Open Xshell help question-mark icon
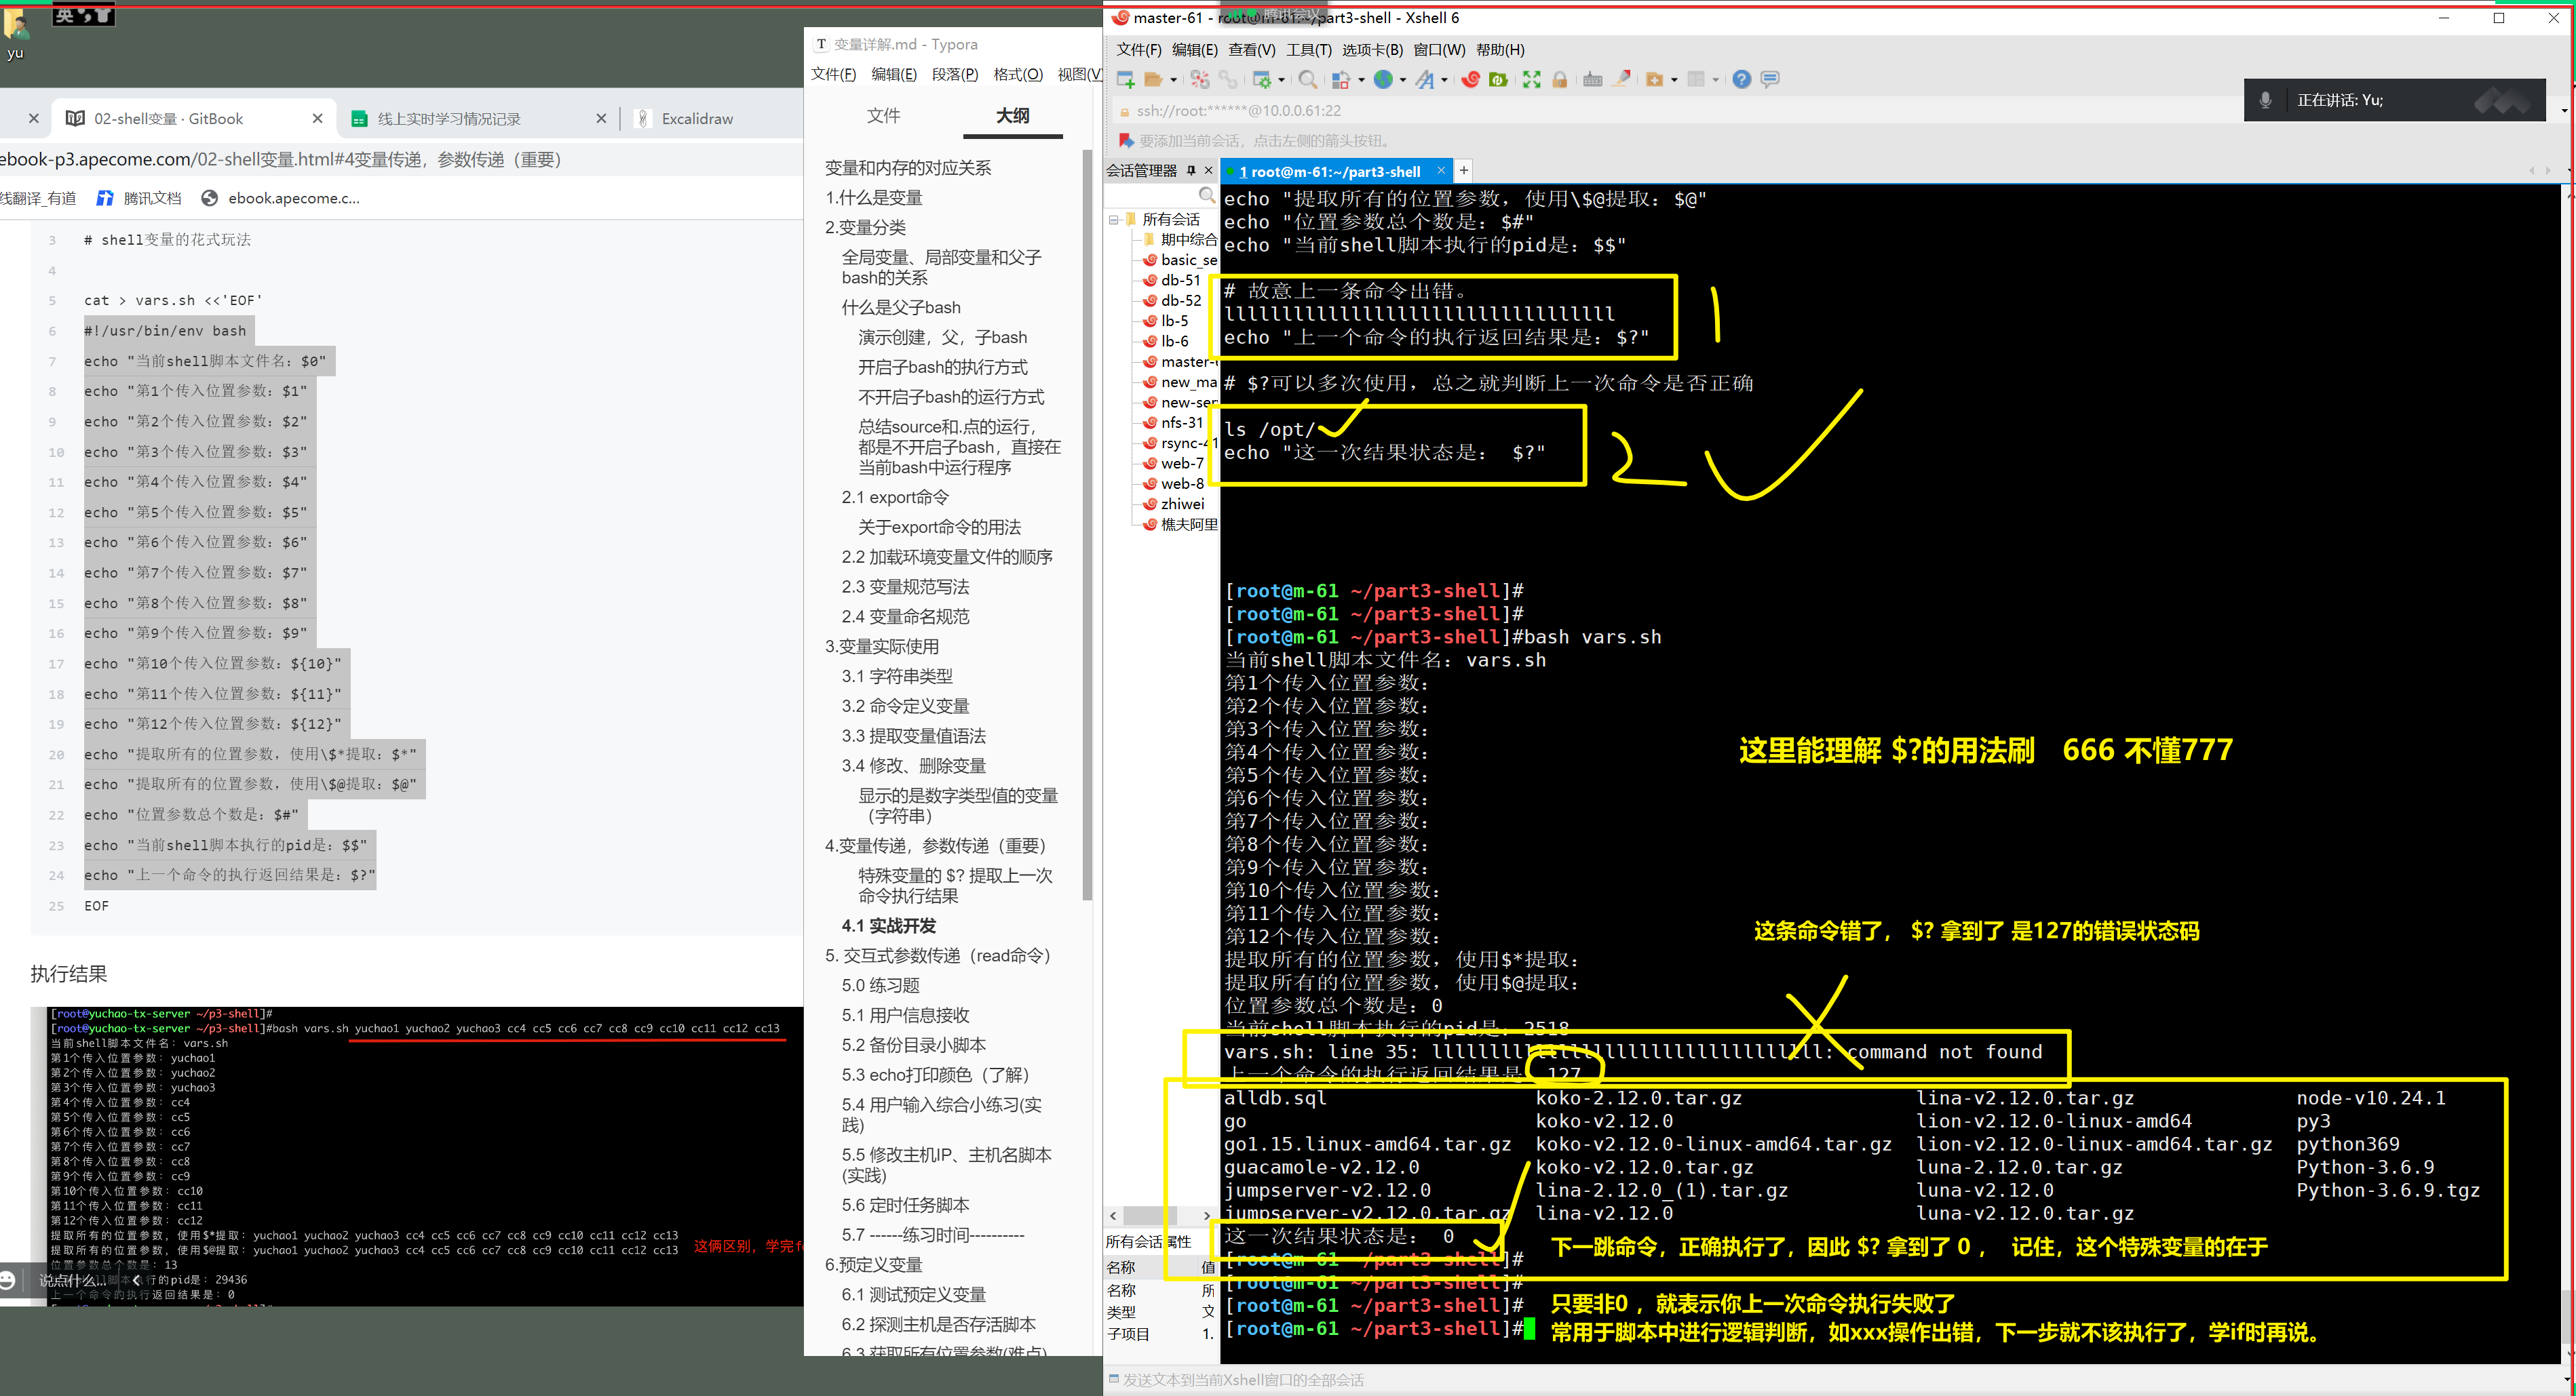The image size is (2576, 1396). pos(1742,80)
